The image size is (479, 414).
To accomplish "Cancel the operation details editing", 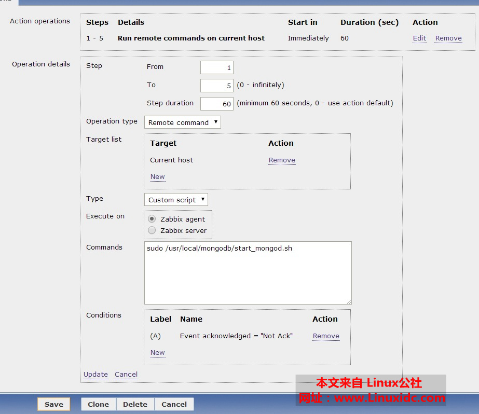I will click(126, 374).
